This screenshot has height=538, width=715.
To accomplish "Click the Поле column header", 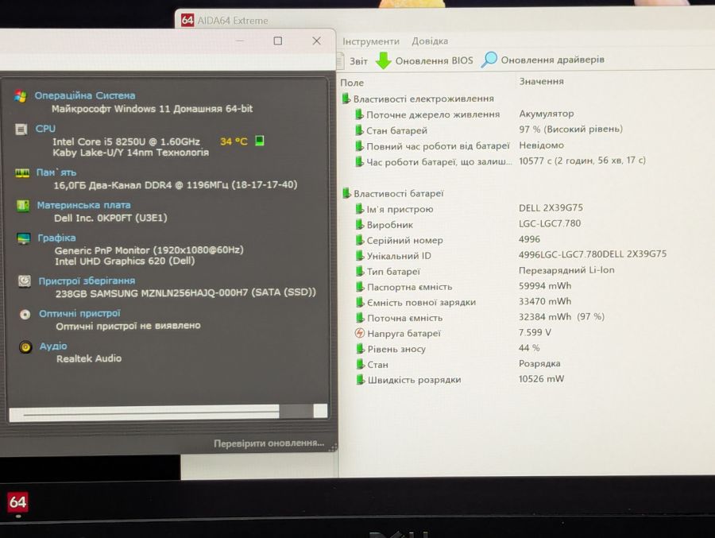I will pos(352,83).
